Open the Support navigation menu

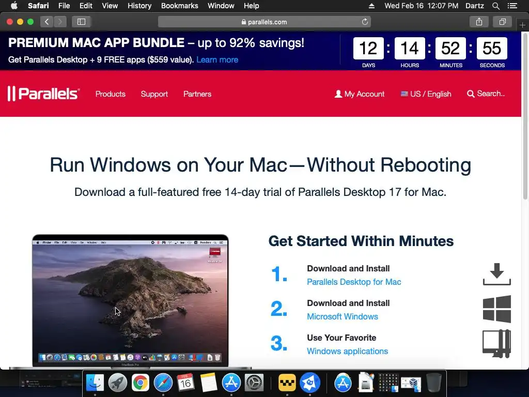click(x=154, y=94)
